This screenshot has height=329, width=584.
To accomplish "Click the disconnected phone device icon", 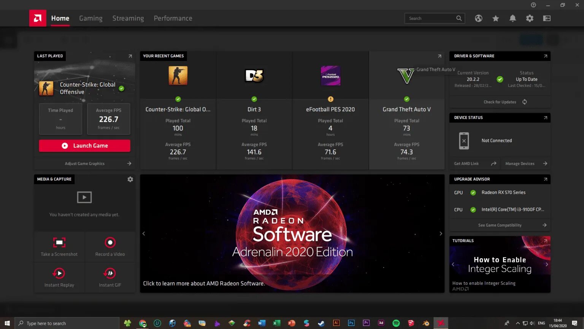I will (464, 141).
